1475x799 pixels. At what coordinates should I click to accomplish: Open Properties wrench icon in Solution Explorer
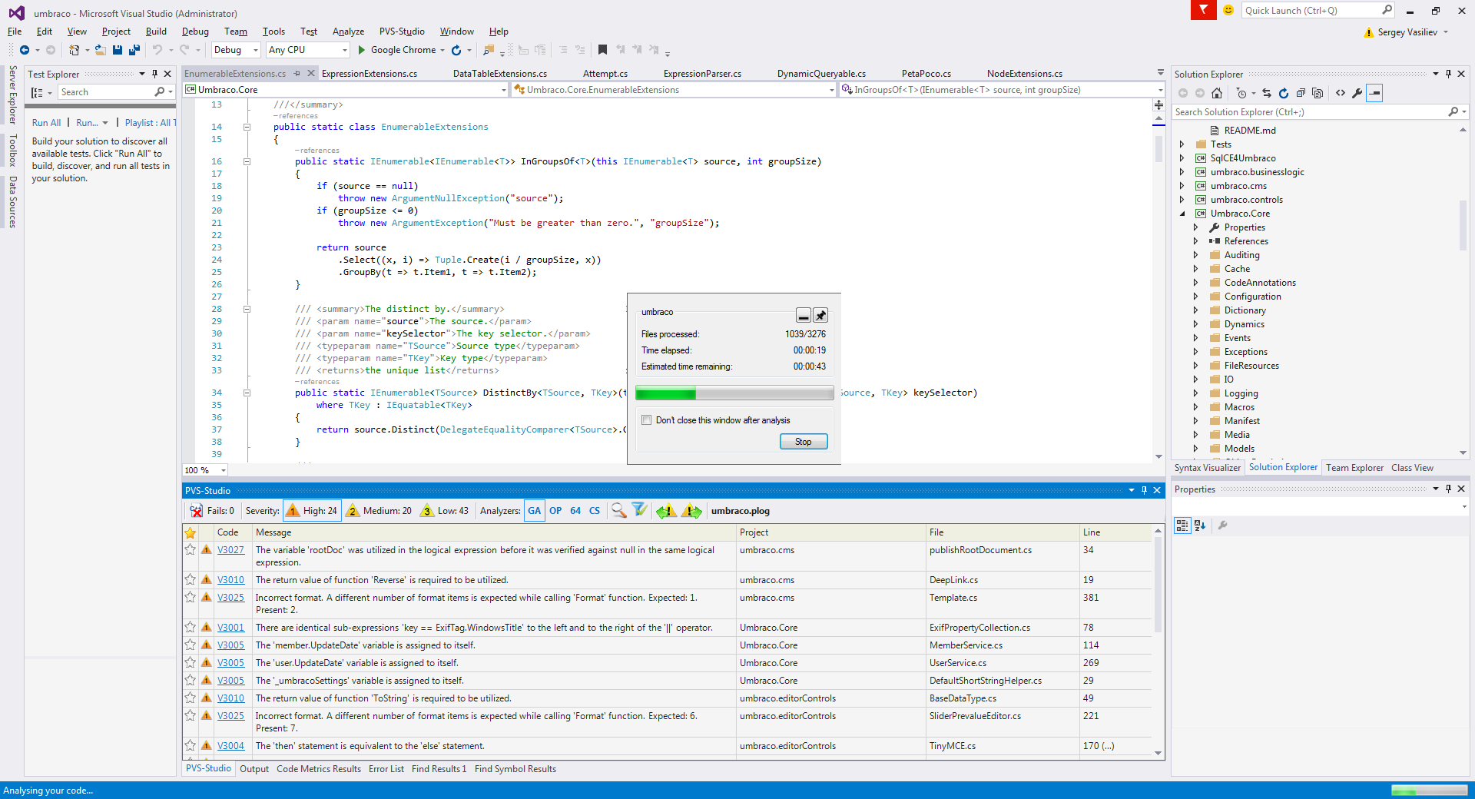1357,93
